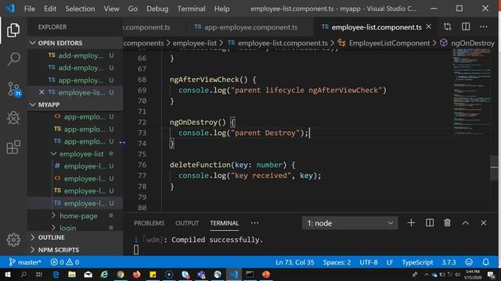Switch to app-employee.component.ts tab
Viewport: 501px width, 281px height.
(250, 27)
